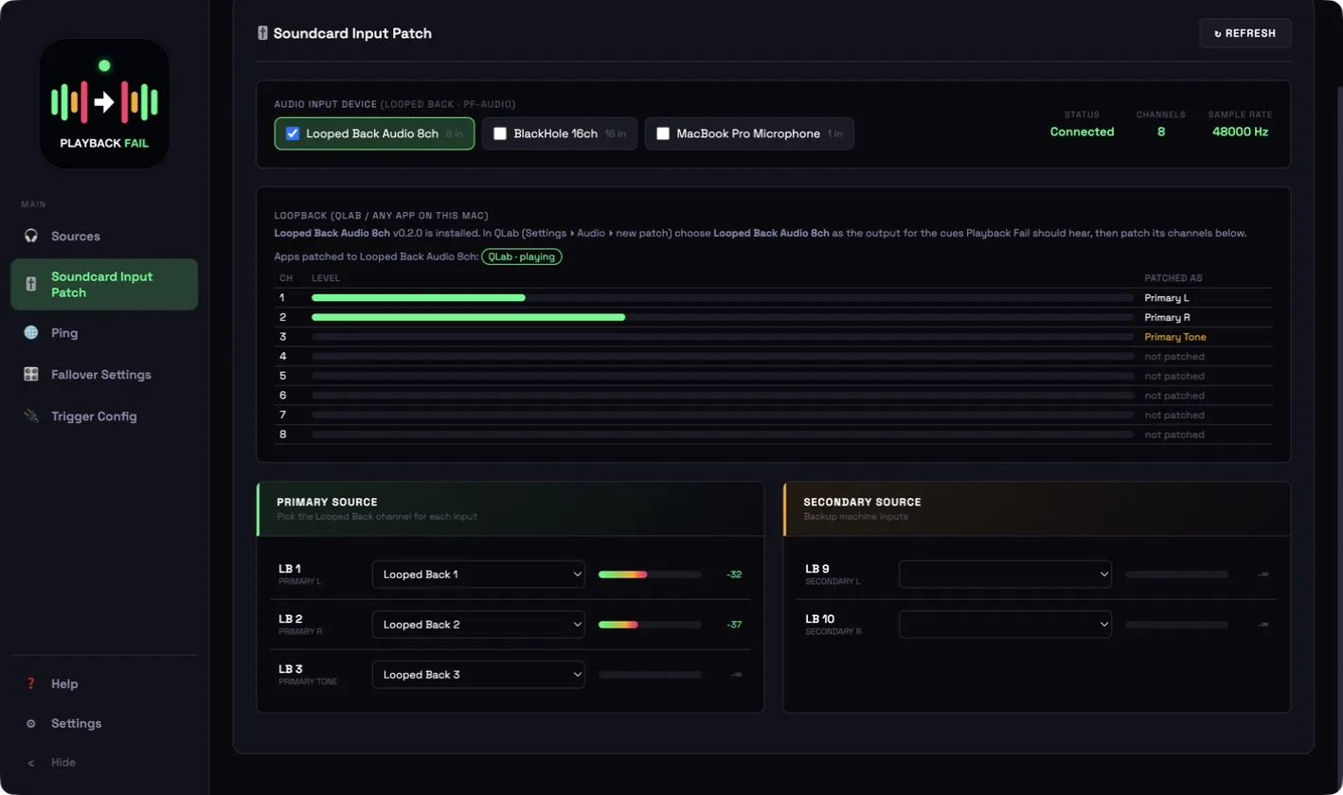Open the LB 10 Secondary R dropdown

coord(1005,625)
